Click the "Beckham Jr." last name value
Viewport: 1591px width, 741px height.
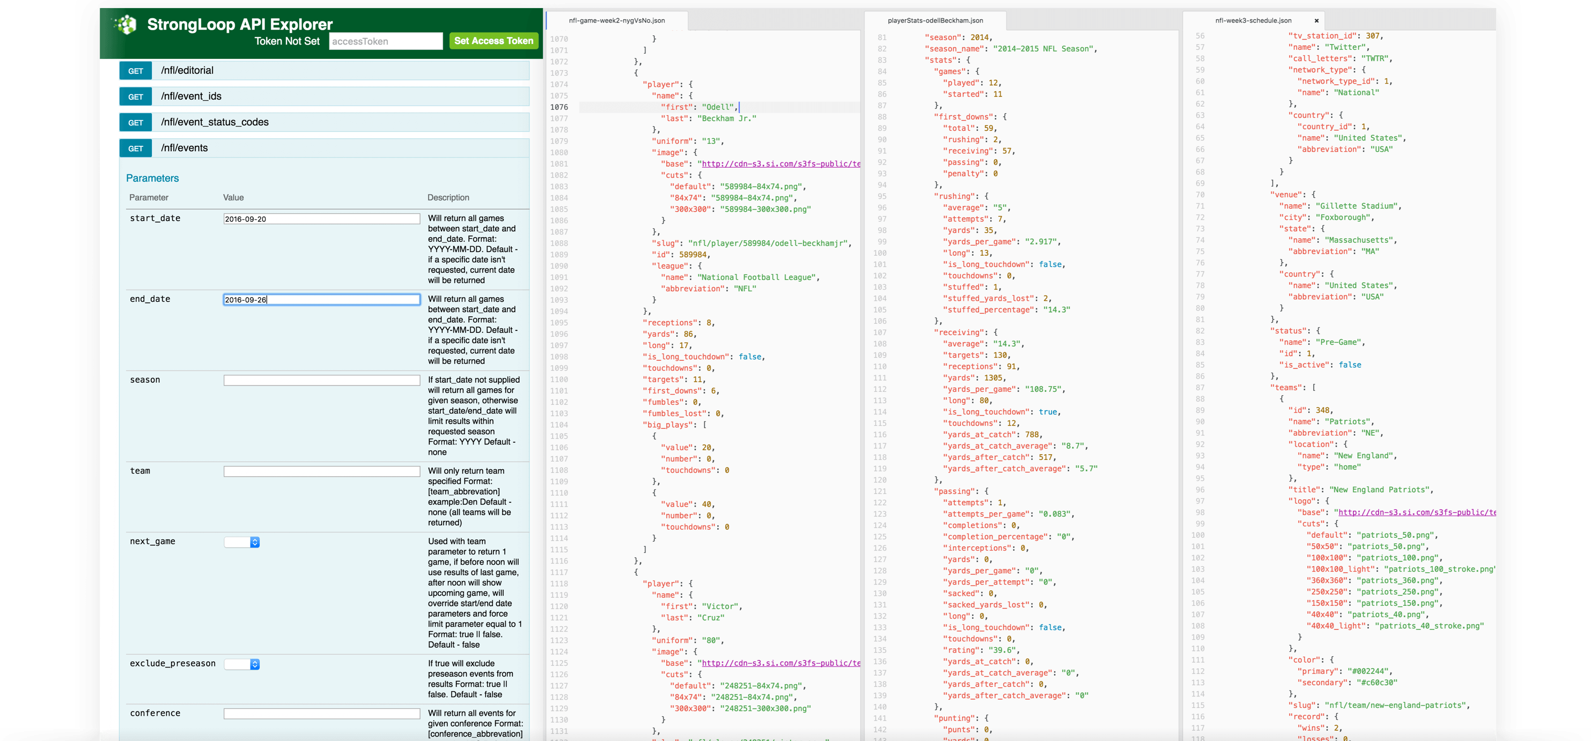tap(726, 118)
